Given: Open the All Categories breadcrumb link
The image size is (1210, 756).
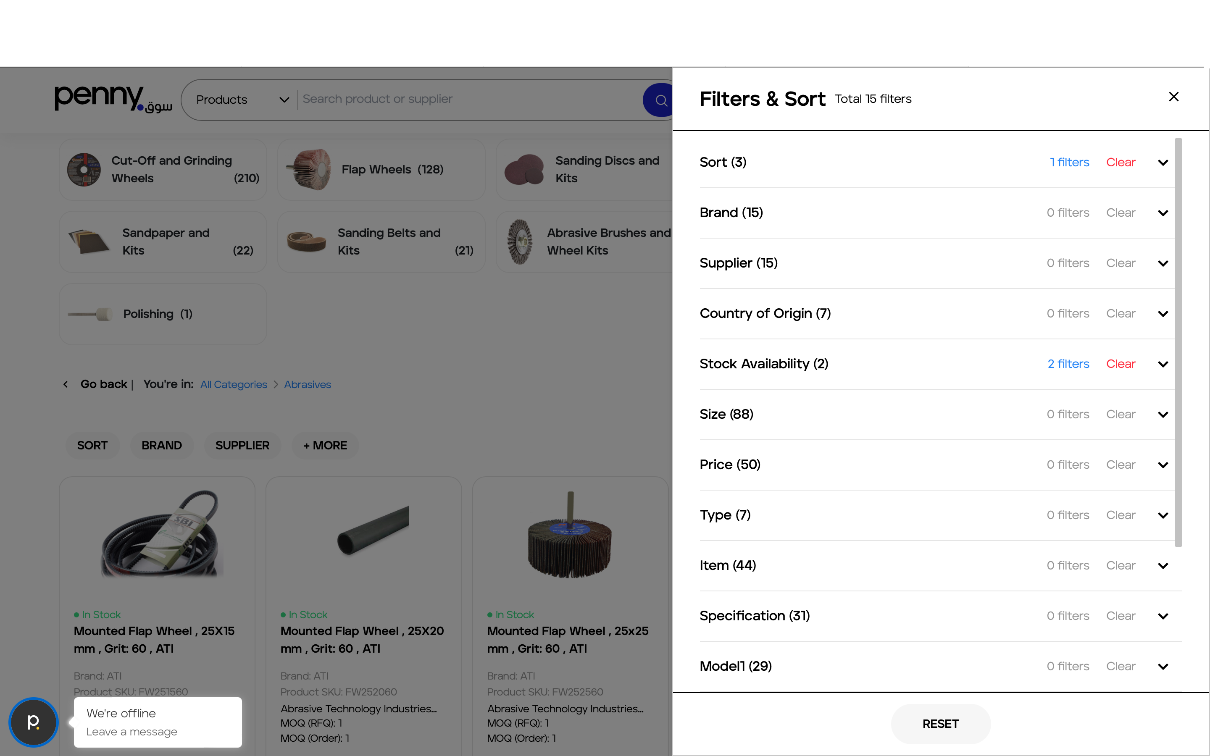Looking at the screenshot, I should [x=234, y=384].
